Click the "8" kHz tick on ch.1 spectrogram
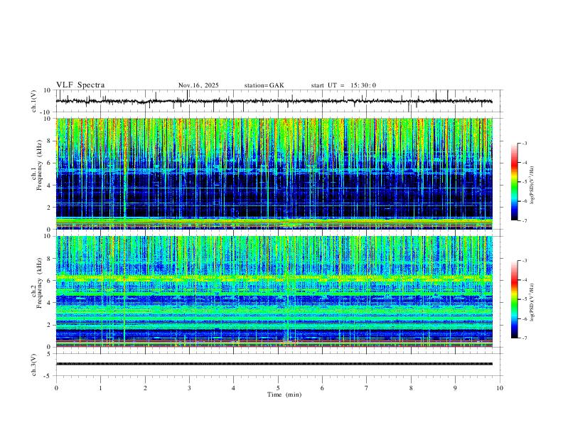 (x=50, y=141)
